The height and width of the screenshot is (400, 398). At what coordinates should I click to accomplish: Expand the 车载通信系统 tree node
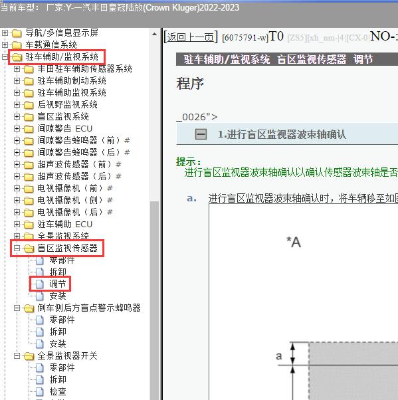point(5,45)
